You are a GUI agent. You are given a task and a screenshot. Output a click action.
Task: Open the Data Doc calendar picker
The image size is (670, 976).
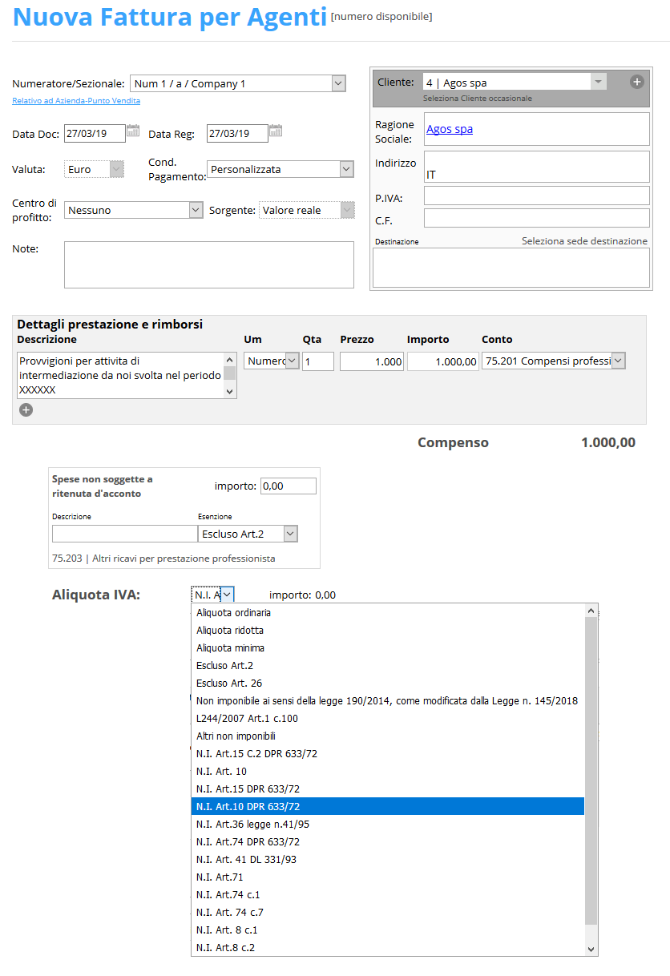click(x=133, y=131)
